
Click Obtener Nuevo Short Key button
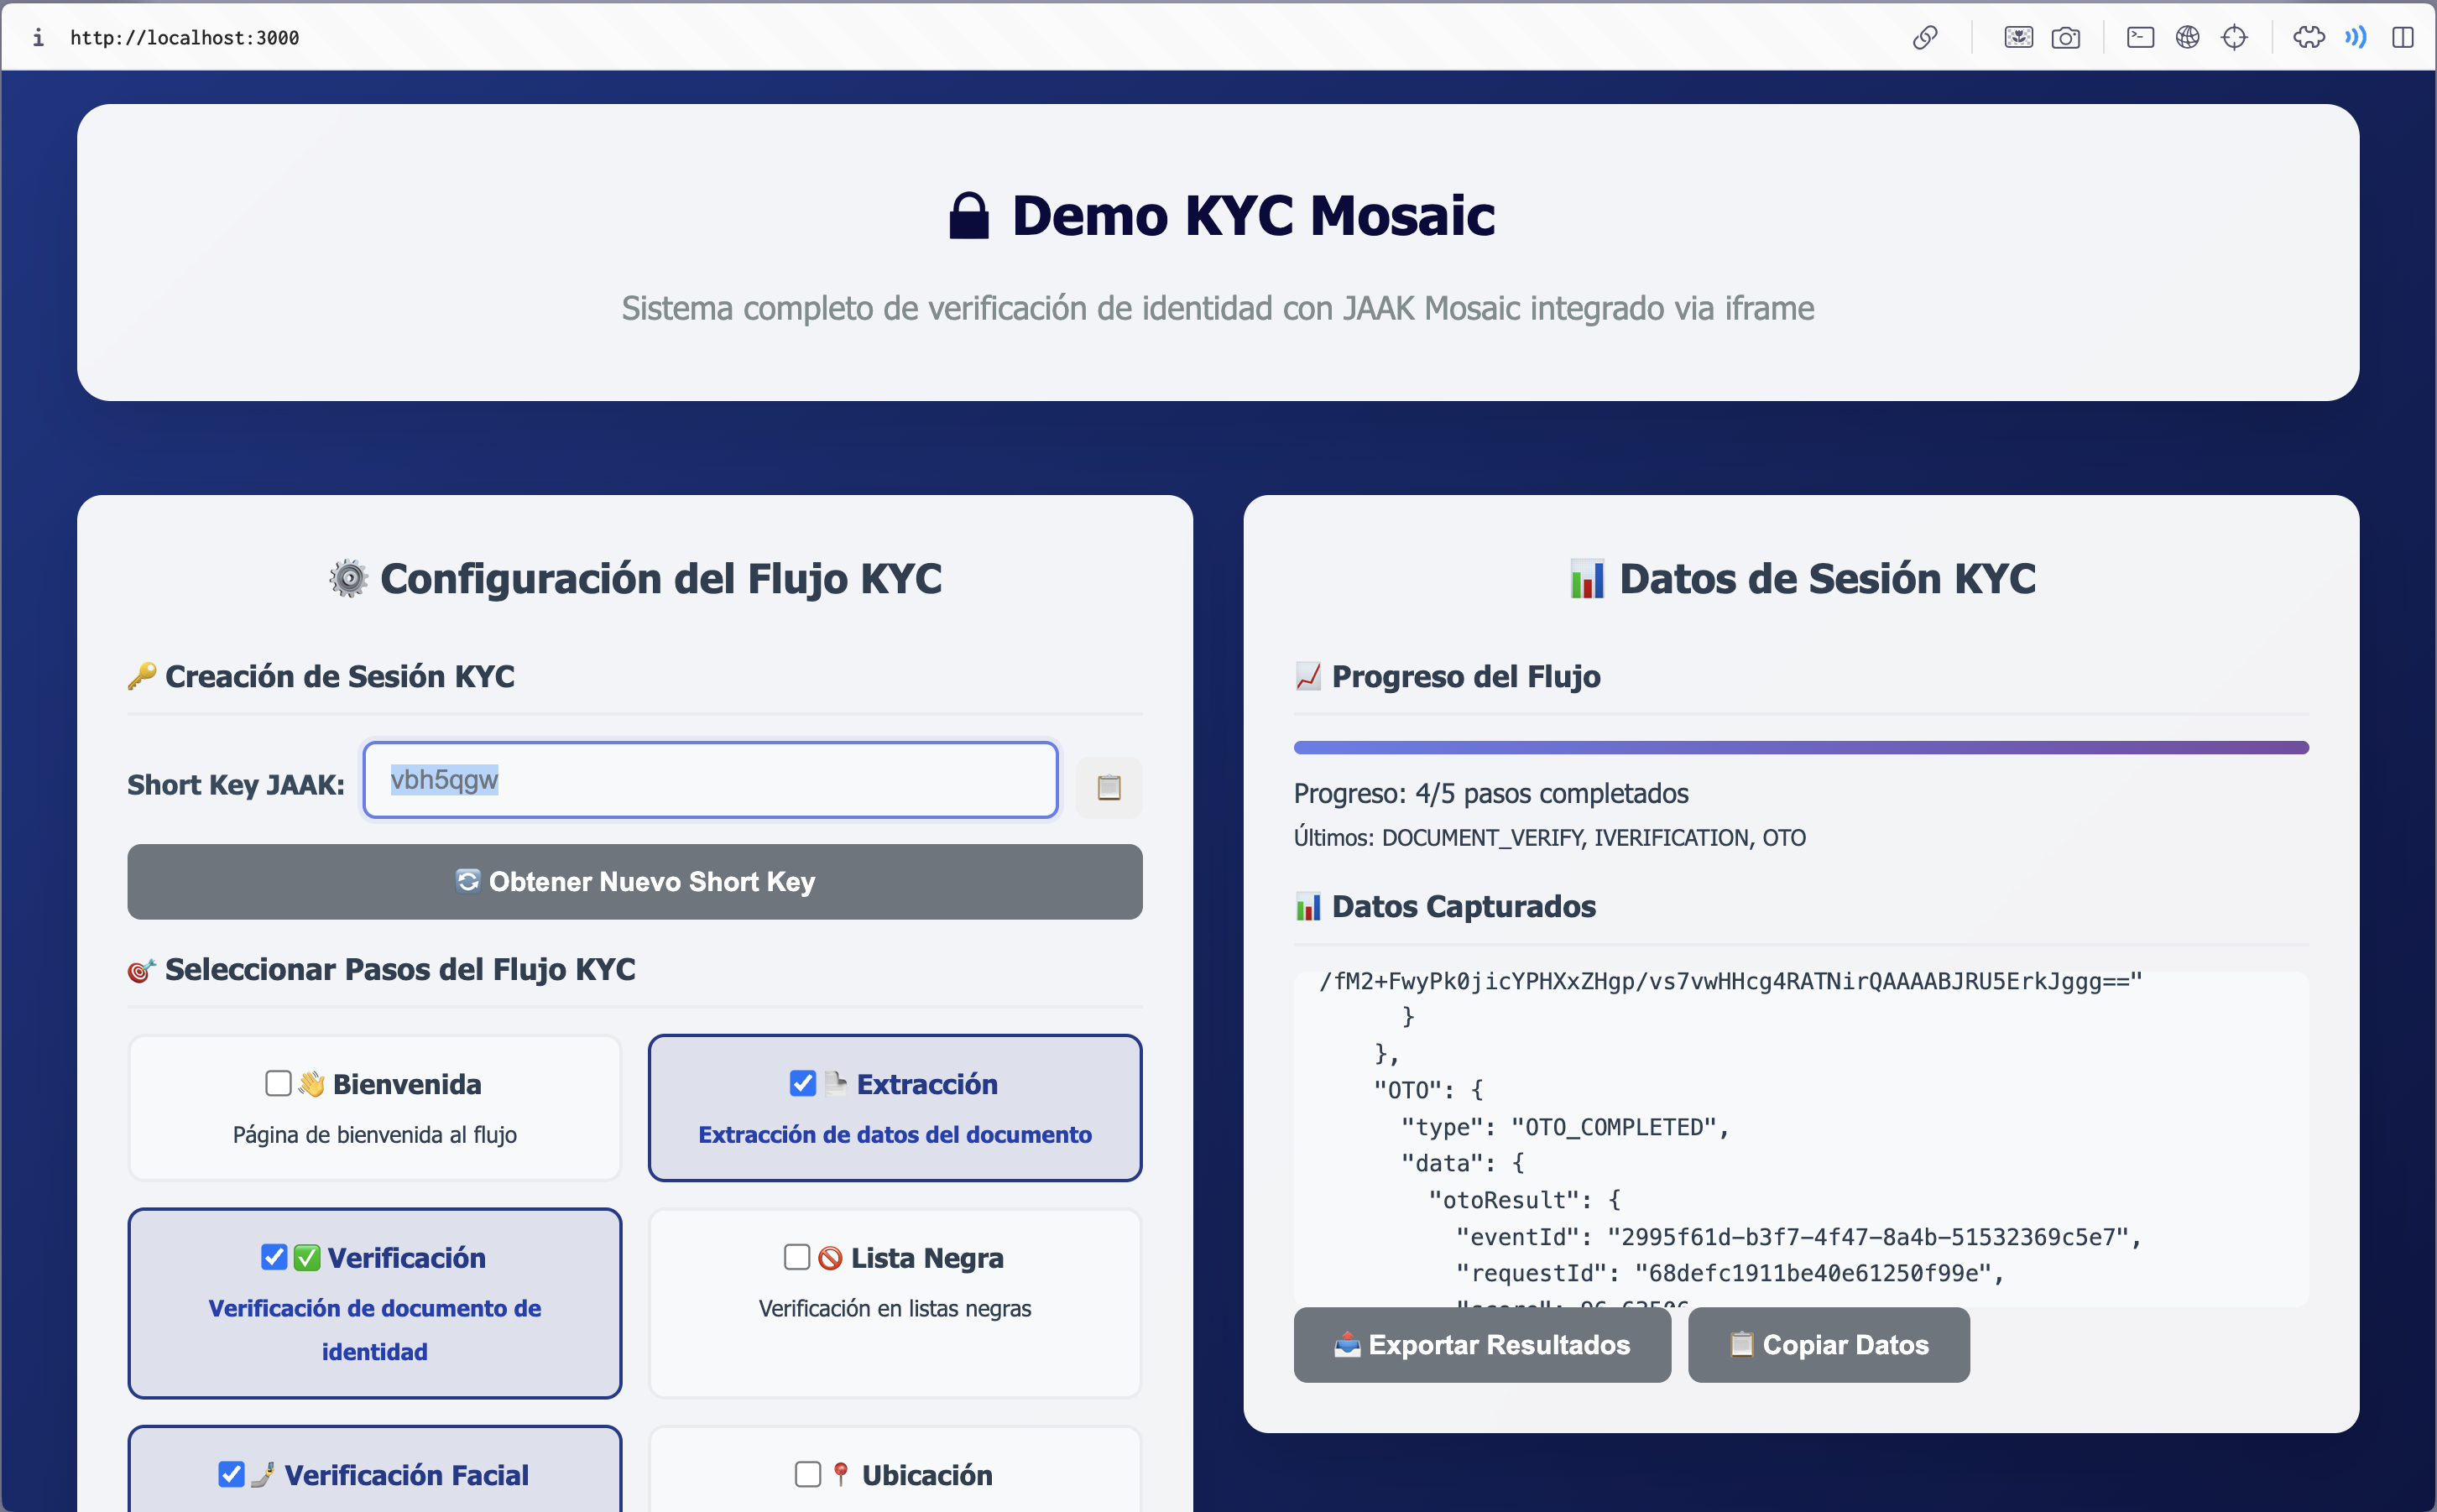pos(634,881)
